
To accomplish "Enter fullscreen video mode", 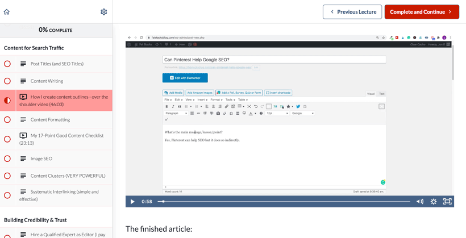I will pos(447,202).
